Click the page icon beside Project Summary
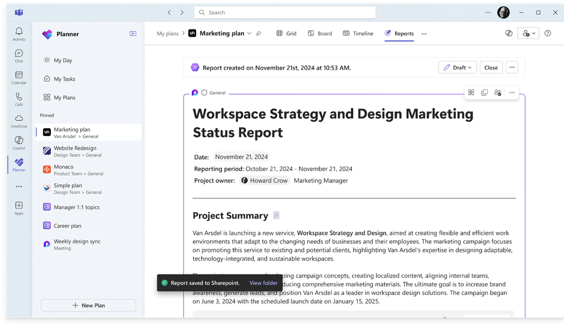Image resolution: width=564 pixels, height=326 pixels. click(276, 215)
